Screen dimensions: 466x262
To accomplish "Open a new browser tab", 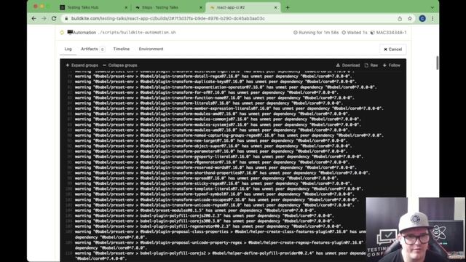I will [288, 7].
